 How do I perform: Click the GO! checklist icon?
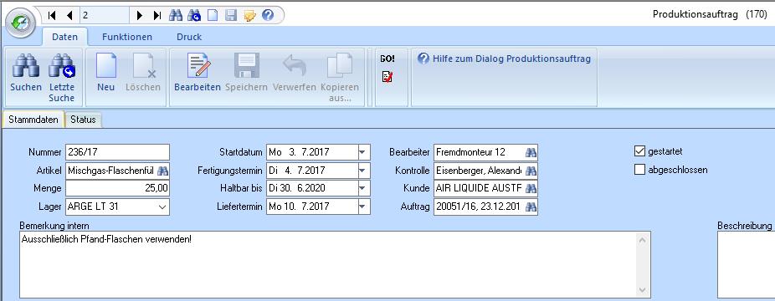[x=387, y=77]
